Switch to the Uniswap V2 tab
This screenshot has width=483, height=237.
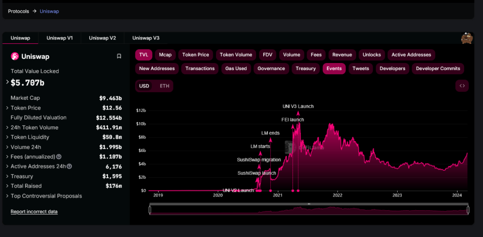pyautogui.click(x=102, y=38)
